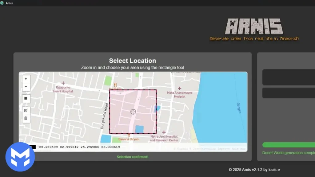
Task: Click the Govindas restaurant fork-and-knife icon
Action: [115, 85]
